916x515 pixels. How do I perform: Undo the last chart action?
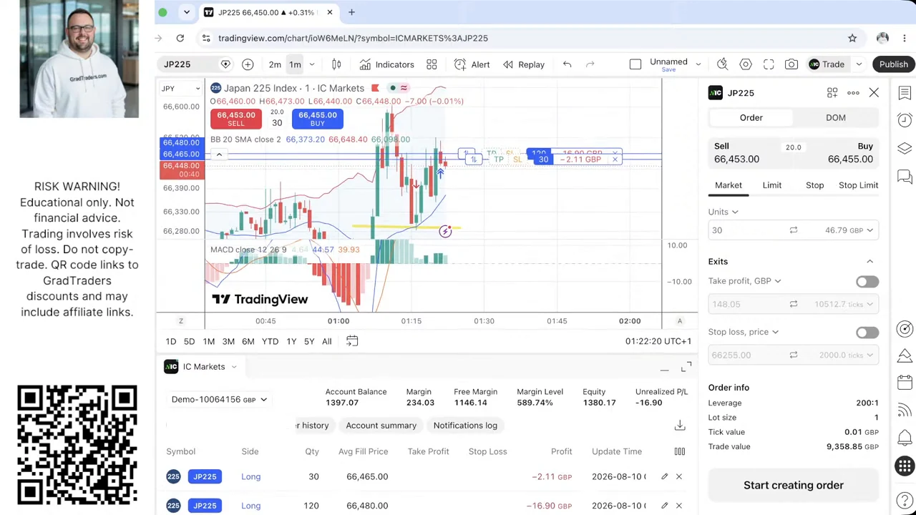click(x=567, y=64)
